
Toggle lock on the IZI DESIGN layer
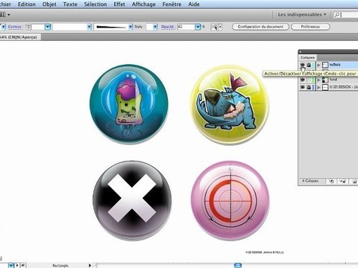pyautogui.click(x=309, y=87)
